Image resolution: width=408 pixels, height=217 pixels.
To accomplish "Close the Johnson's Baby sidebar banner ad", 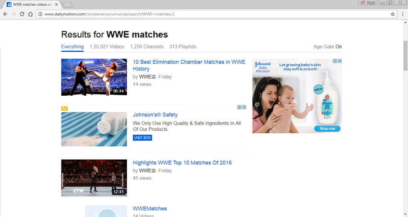I will coord(339,61).
